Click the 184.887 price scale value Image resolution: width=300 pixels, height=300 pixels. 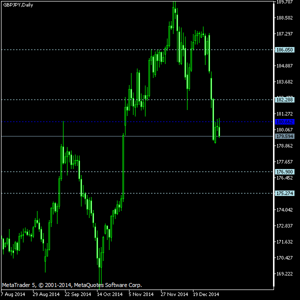pyautogui.click(x=284, y=66)
